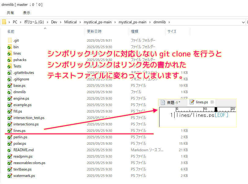
Task: Select textbase.ps file icon
Action: (x=10, y=169)
